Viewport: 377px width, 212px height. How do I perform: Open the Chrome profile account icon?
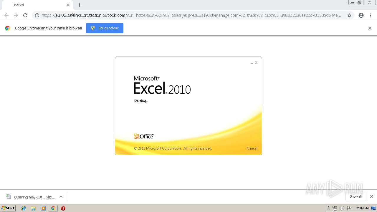pyautogui.click(x=361, y=15)
